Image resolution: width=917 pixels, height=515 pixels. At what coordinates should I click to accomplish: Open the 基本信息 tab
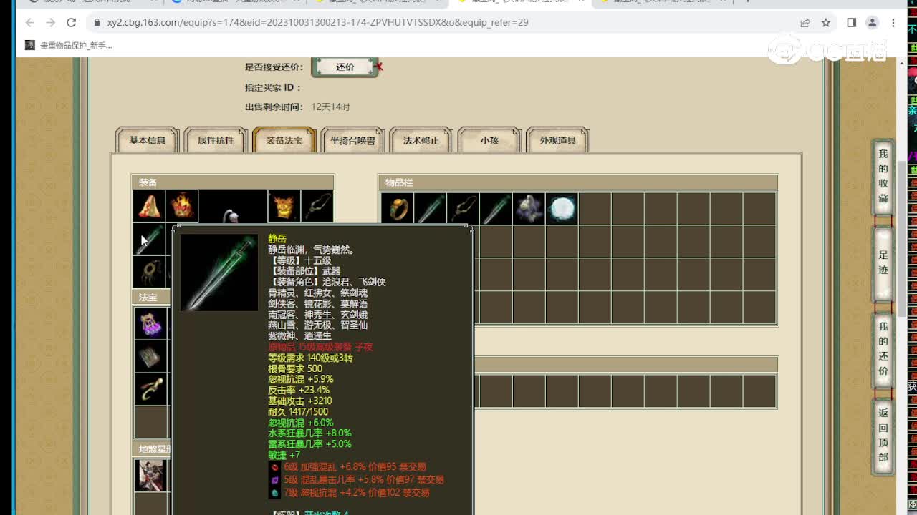[147, 140]
